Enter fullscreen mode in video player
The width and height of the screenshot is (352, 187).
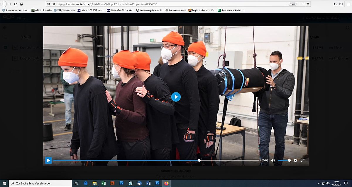click(303, 160)
